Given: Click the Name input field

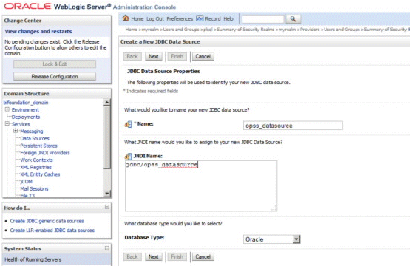Looking at the screenshot, I should point(293,126).
